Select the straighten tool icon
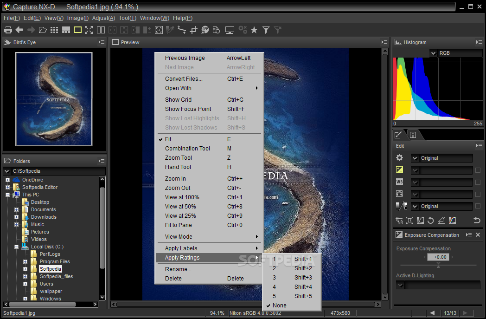 coord(182,30)
